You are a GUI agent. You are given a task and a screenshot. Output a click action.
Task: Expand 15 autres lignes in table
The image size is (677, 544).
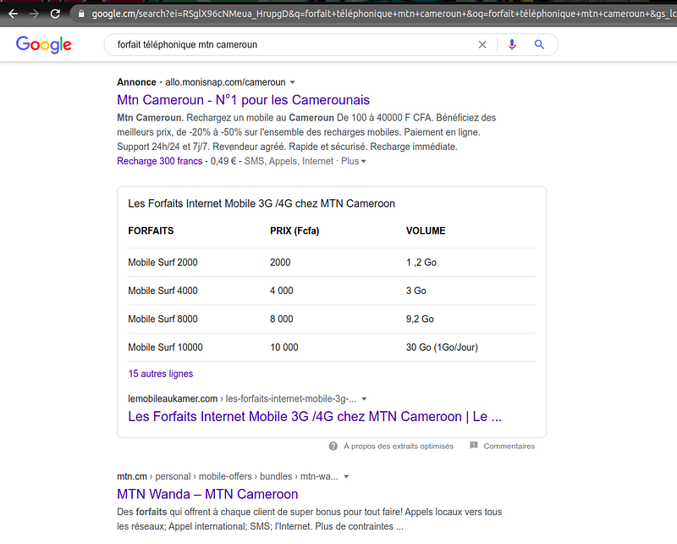coord(161,374)
